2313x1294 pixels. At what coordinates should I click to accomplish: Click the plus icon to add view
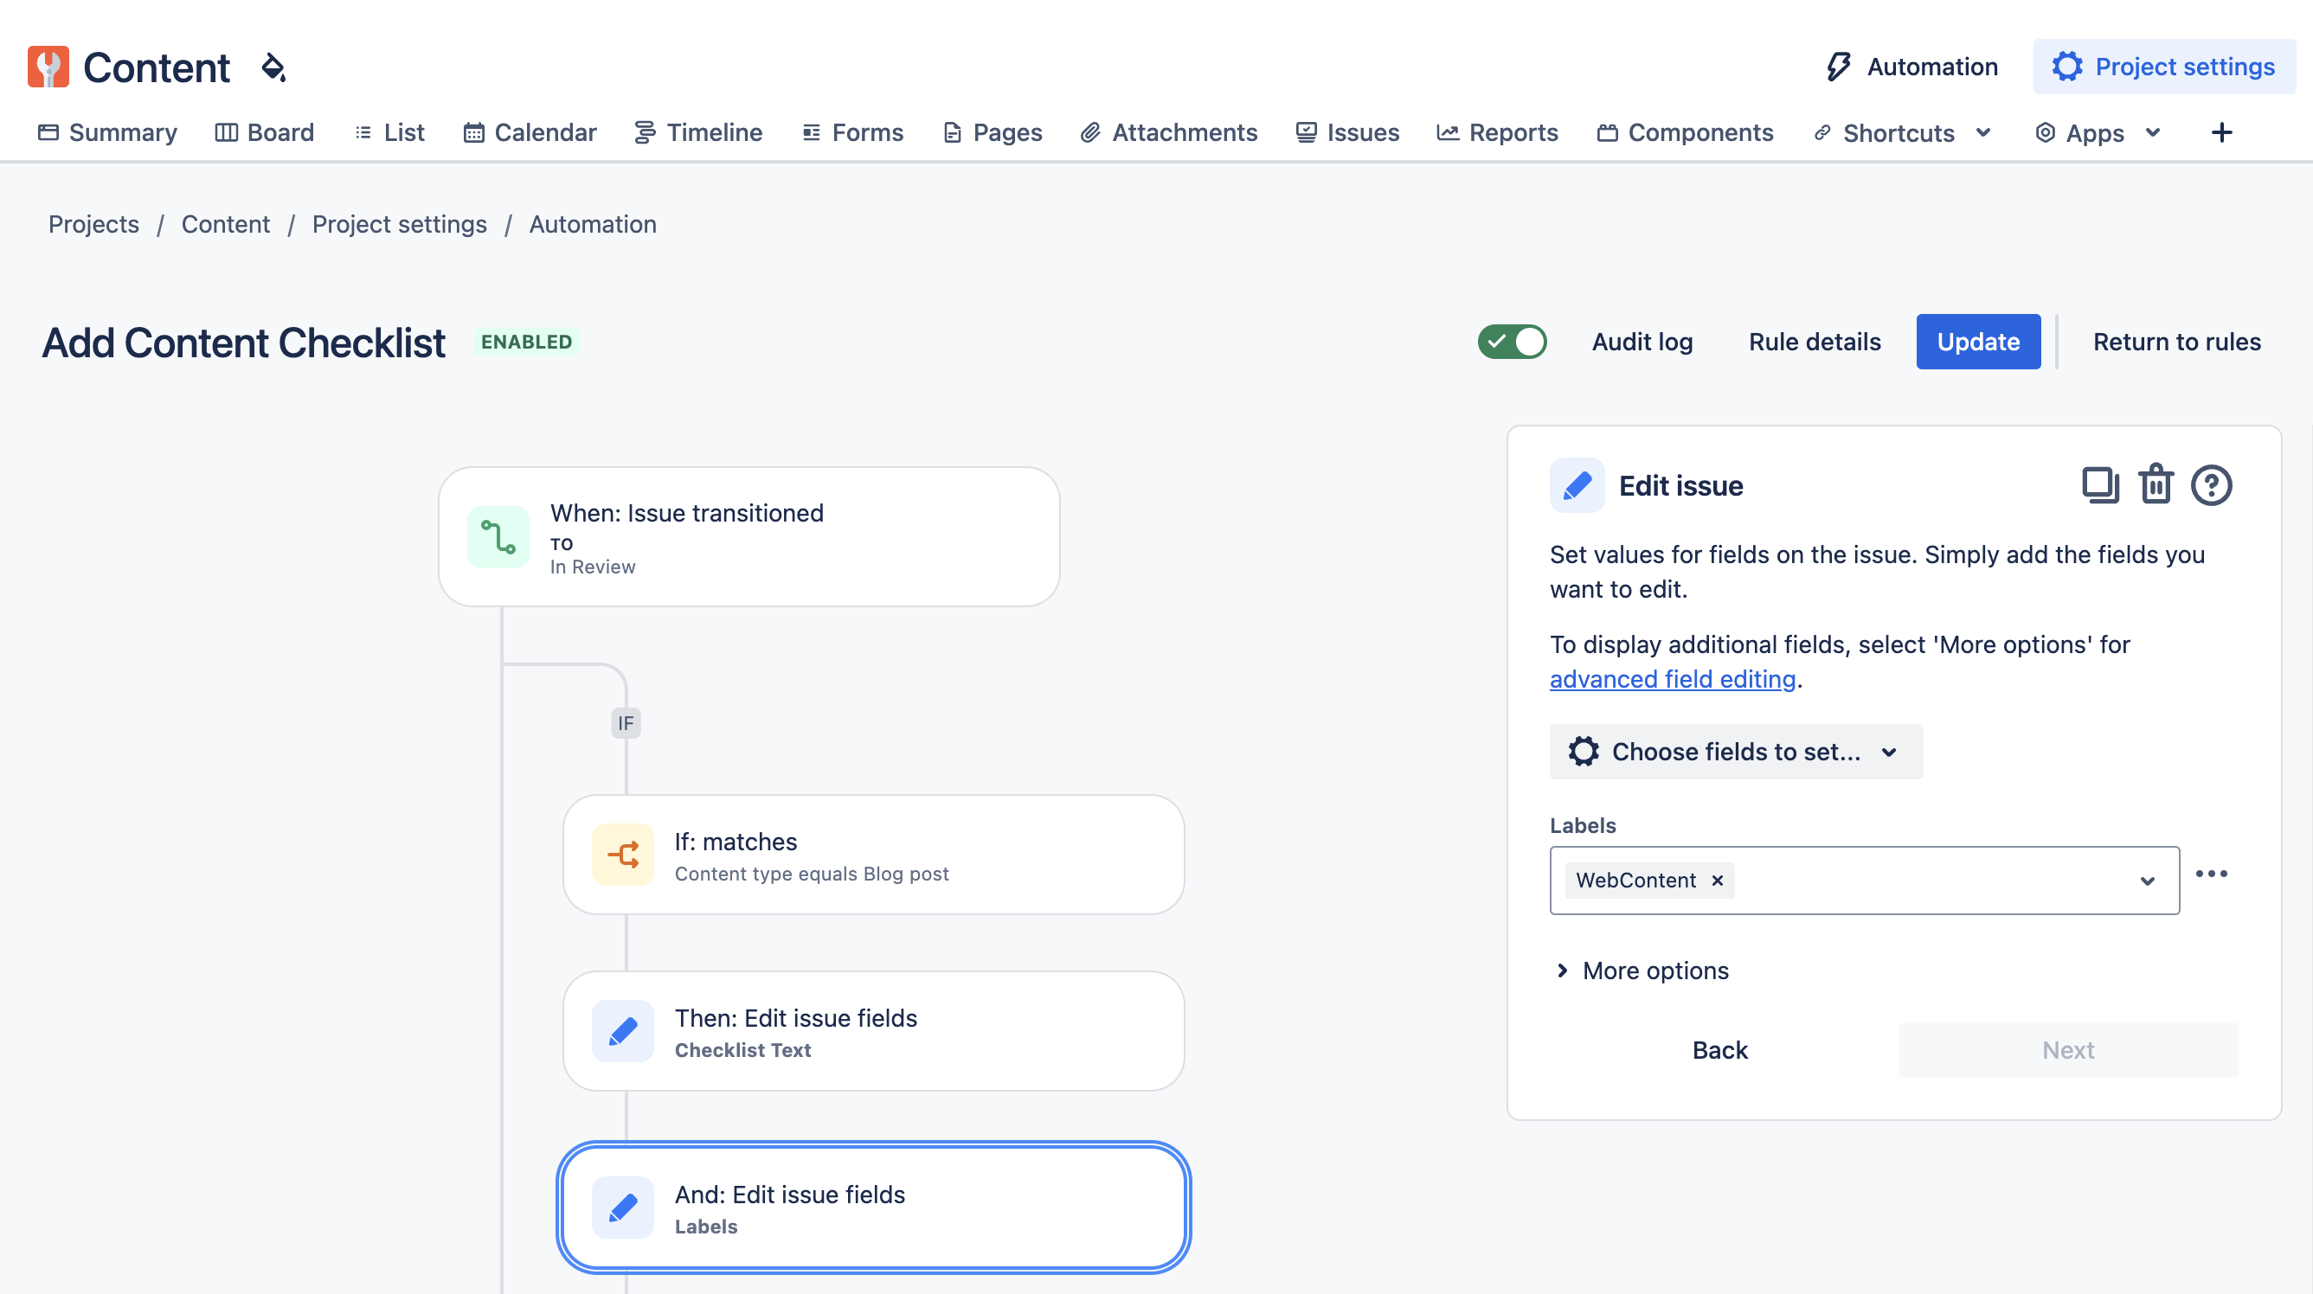(x=2220, y=133)
